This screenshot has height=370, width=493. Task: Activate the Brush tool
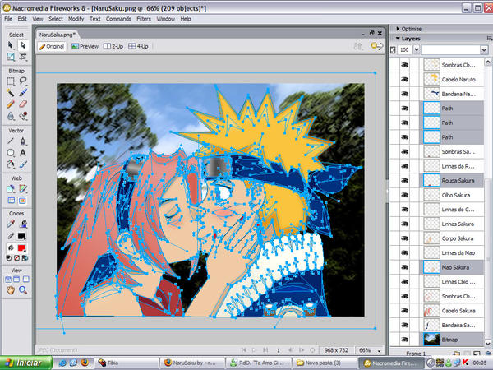point(23,92)
